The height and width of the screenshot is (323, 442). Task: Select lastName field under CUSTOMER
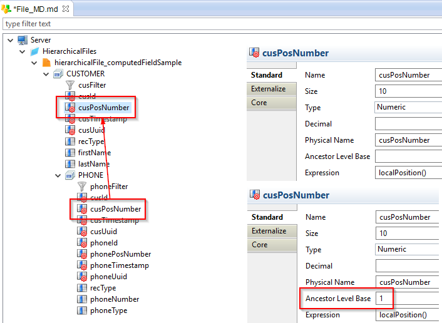coord(93,164)
